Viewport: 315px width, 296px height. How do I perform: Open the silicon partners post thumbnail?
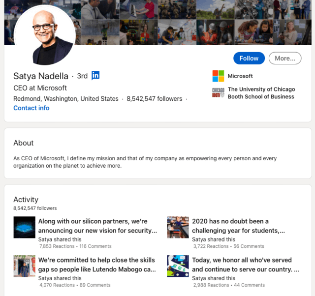(24, 227)
